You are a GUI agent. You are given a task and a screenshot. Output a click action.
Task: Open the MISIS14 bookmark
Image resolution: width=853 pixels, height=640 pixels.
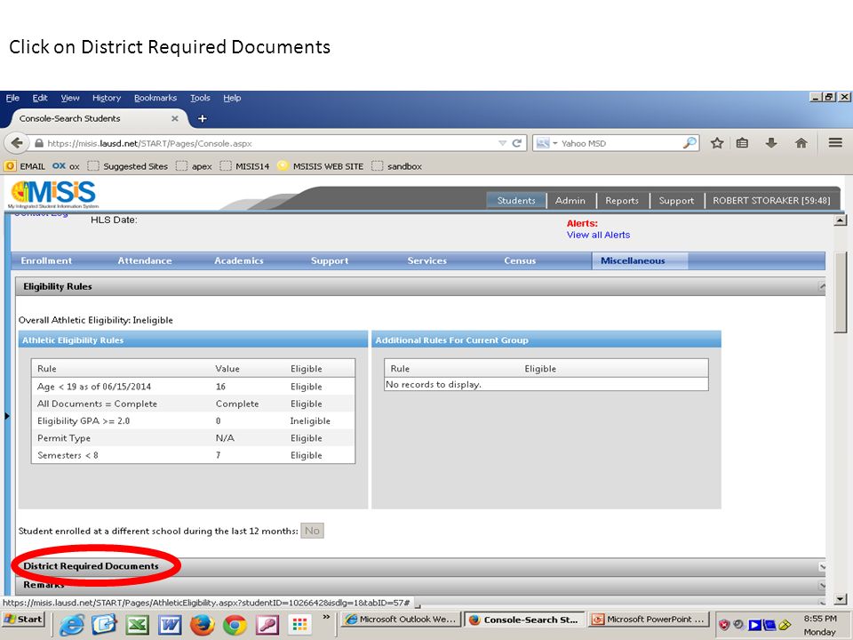pyautogui.click(x=245, y=166)
